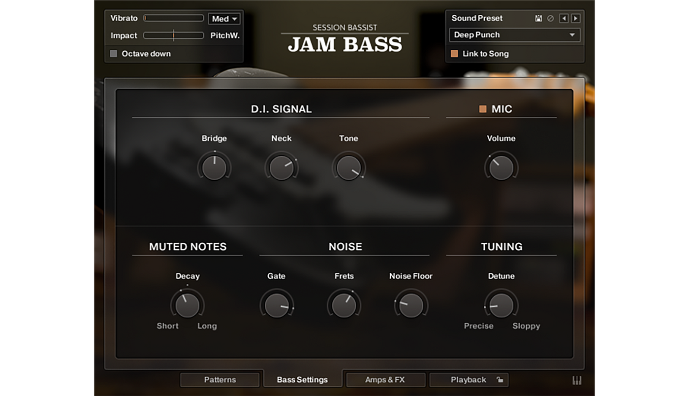
Task: Enable the Octave down checkbox
Action: point(114,54)
